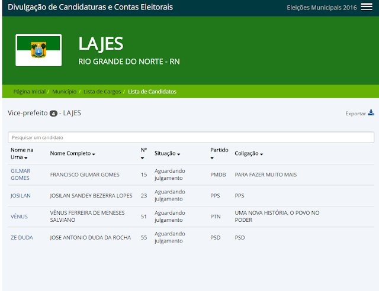Click PARA FAZER MUITO MAIS coalition

(266, 174)
